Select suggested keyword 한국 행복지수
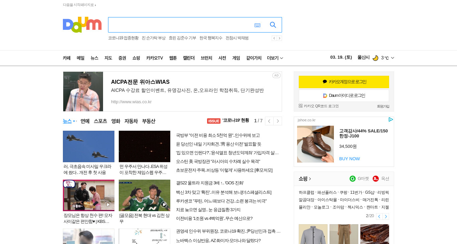The width and height of the screenshot is (457, 244). [211, 38]
